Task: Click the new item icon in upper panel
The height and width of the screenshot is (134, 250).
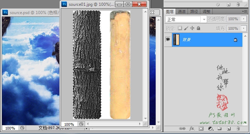Action: point(228,4)
